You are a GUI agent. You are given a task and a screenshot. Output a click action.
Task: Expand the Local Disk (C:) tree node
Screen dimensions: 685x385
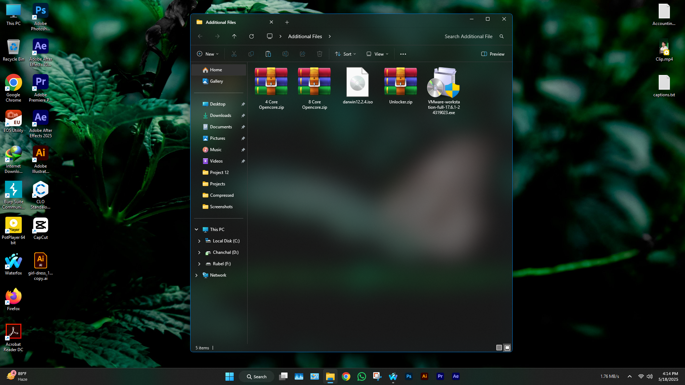click(x=199, y=241)
